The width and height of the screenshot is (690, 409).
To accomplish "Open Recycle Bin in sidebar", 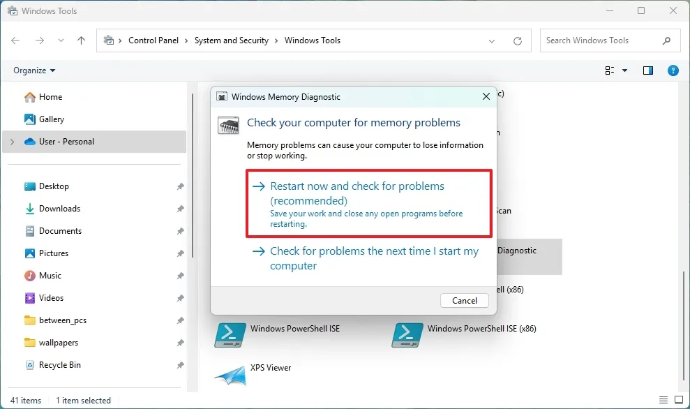I will [x=52, y=365].
